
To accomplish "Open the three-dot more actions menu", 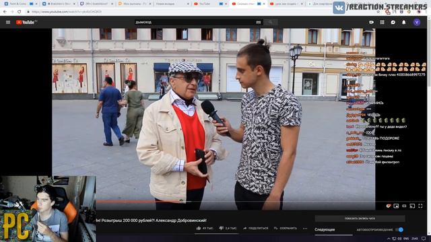I will pos(305,229).
